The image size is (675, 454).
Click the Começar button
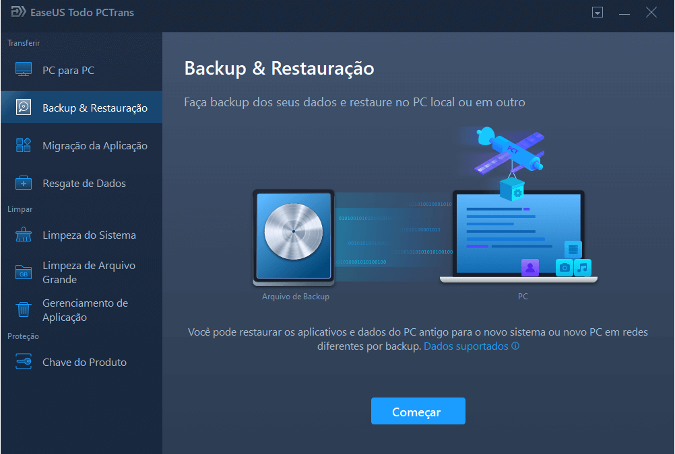[418, 411]
